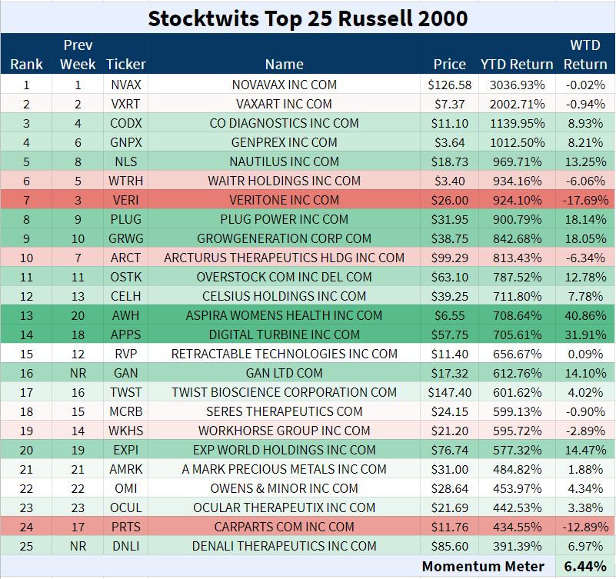616x579 pixels.
Task: Click the AWH ticker cell
Action: pyautogui.click(x=125, y=315)
